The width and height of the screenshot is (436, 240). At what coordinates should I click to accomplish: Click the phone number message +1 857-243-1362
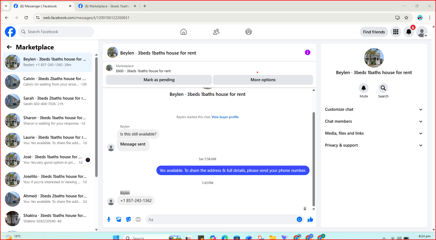136,201
